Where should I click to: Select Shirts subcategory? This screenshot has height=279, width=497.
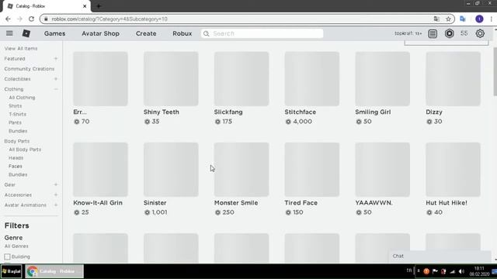click(x=16, y=106)
